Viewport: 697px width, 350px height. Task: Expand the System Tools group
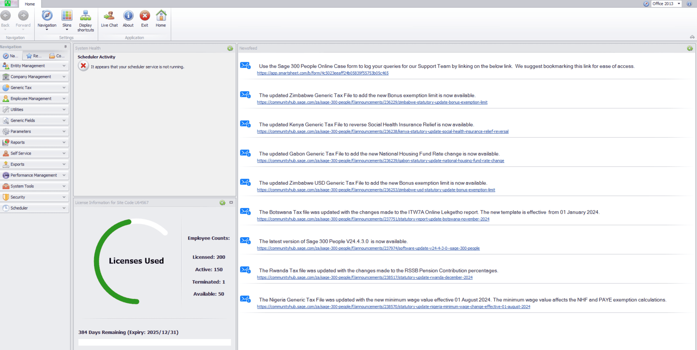[34, 186]
